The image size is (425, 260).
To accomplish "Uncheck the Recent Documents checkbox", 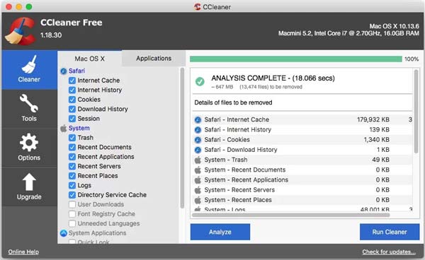I will pyautogui.click(x=72, y=147).
